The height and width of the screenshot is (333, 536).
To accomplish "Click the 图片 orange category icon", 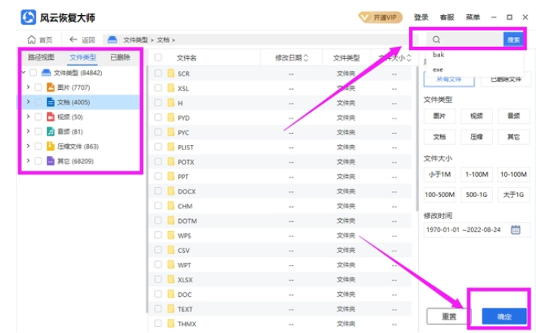I will coord(51,88).
